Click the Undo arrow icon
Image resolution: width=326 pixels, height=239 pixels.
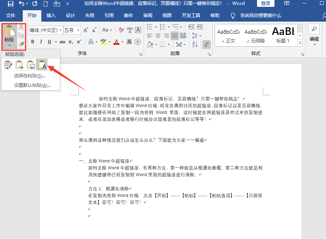tap(21, 3)
